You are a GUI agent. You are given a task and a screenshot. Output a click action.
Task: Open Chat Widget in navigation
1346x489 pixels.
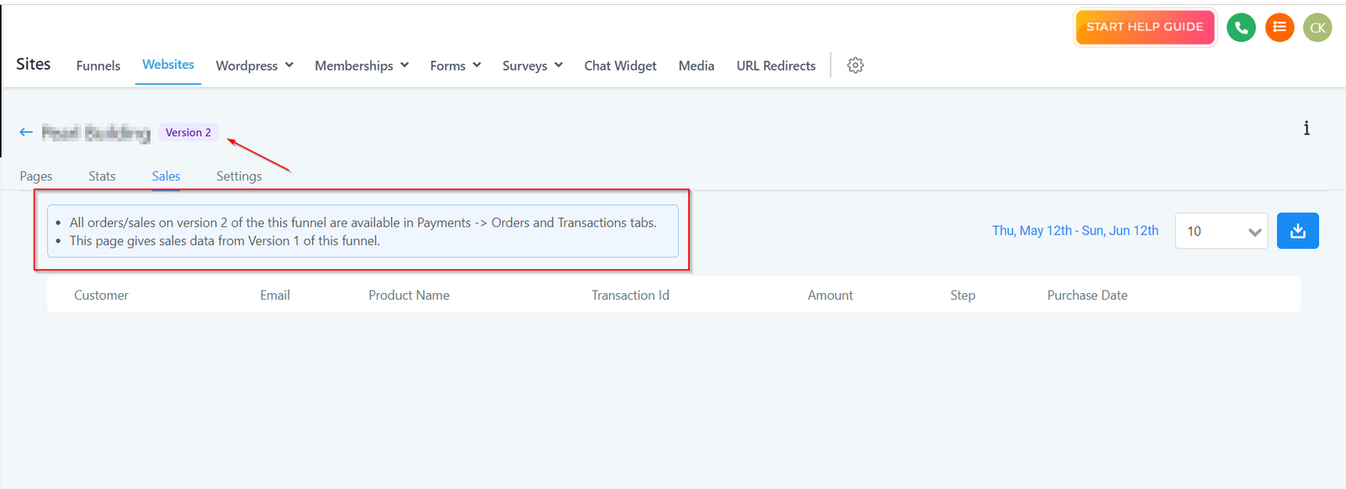pyautogui.click(x=620, y=66)
